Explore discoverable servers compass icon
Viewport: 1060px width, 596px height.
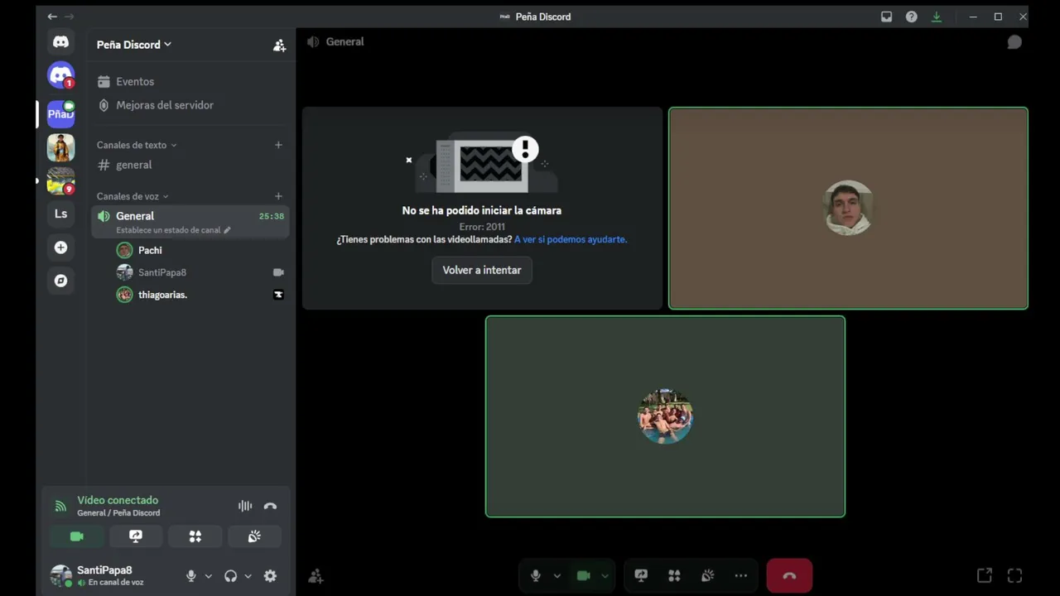[60, 281]
